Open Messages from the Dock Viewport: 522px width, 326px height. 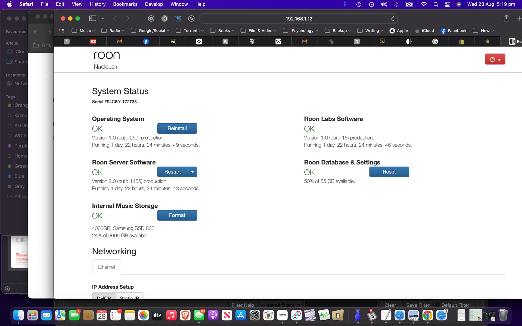(x=199, y=315)
